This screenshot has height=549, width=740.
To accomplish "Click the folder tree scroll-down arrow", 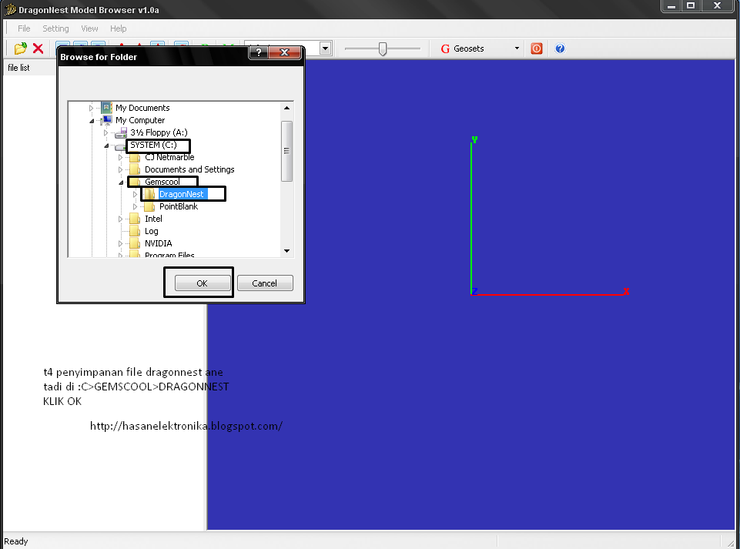I will (287, 251).
